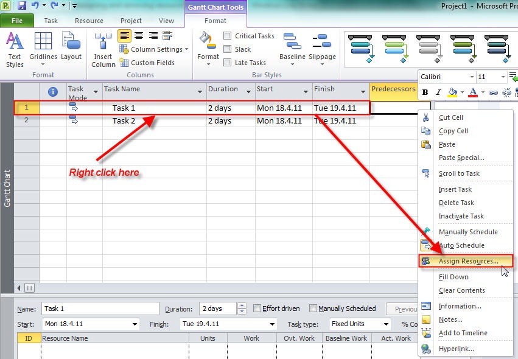Toggle the Slack checkbox
Screen dimensions: 518x359
pyautogui.click(x=228, y=49)
